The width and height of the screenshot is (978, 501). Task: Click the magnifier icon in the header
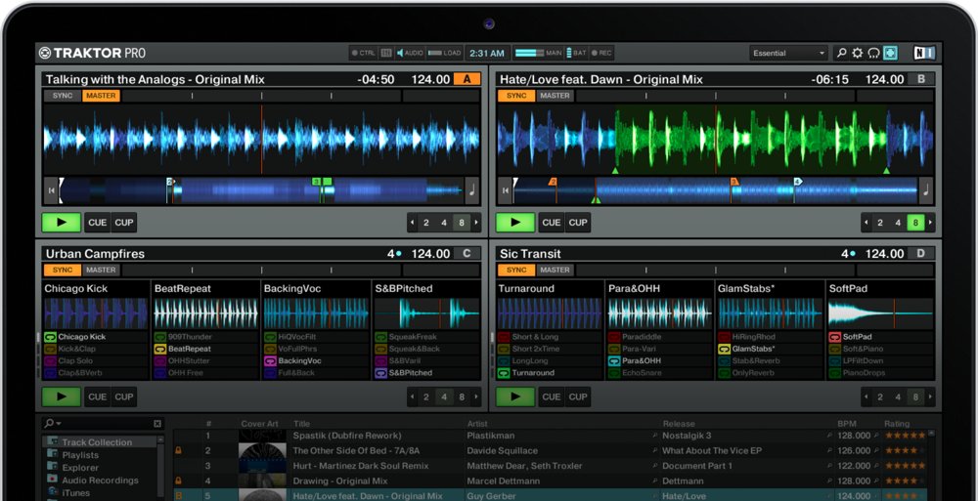[841, 53]
